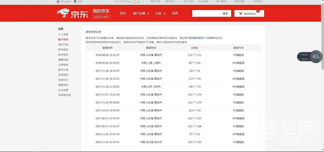Click the 修改登录密码 link
This screenshot has height=152, width=324.
tap(196, 38)
